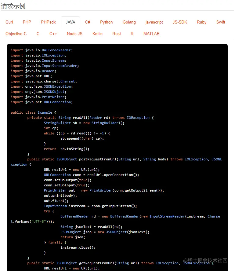235x271 pixels.
Task: Click the 'InputStream instream' declaration line
Action: [x=90, y=206]
